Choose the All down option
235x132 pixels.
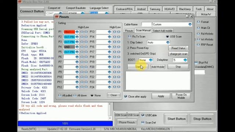coord(75,95)
